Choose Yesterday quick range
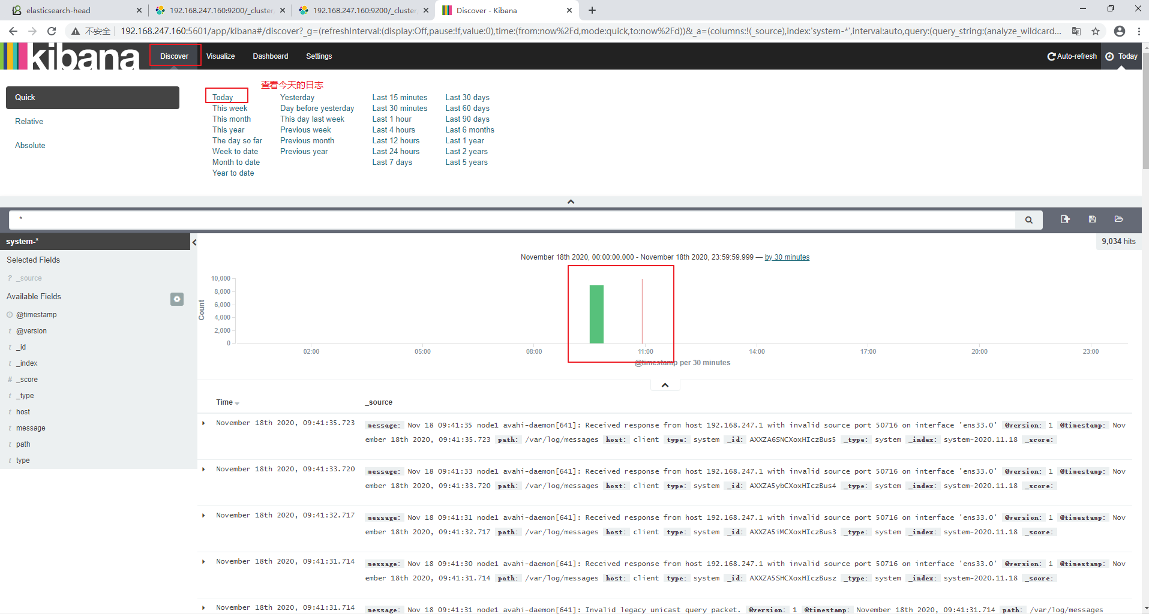This screenshot has height=614, width=1149. point(297,98)
